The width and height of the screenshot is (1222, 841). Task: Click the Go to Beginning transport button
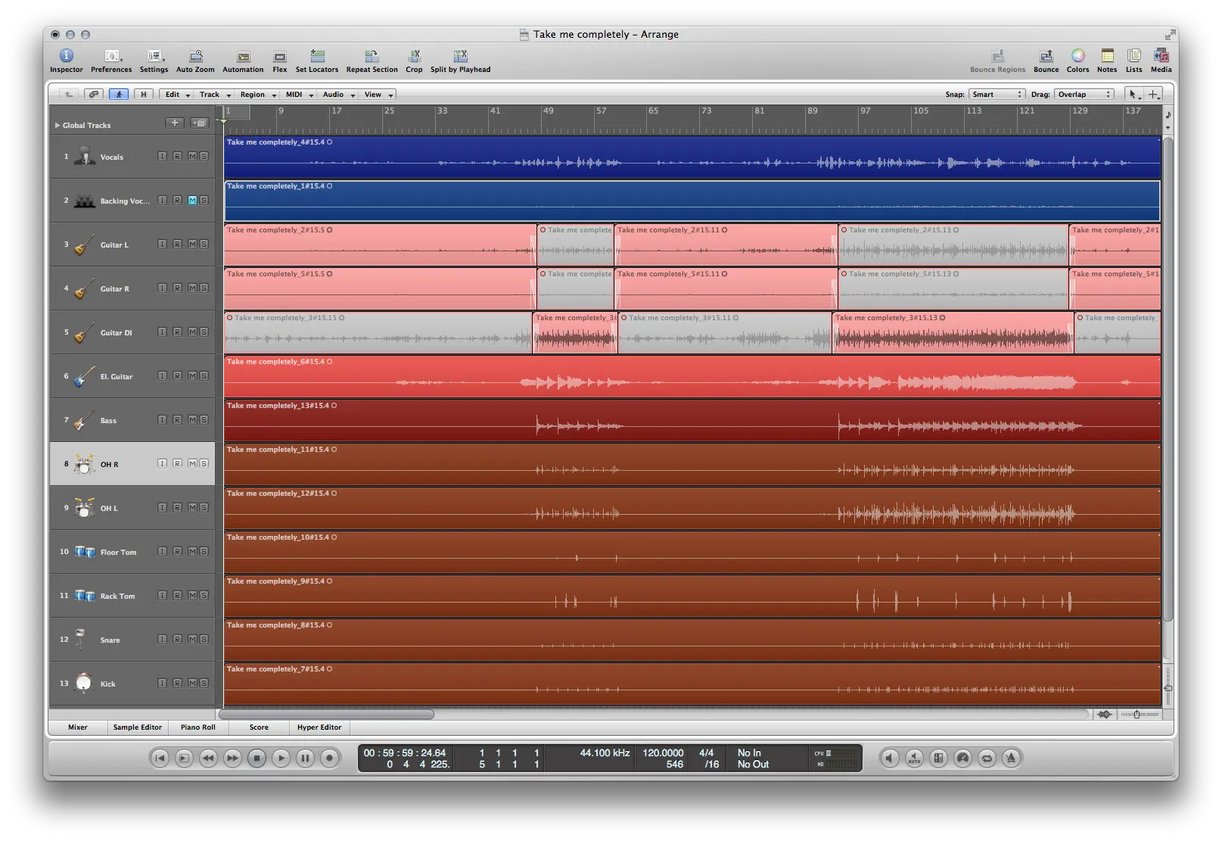tap(160, 758)
